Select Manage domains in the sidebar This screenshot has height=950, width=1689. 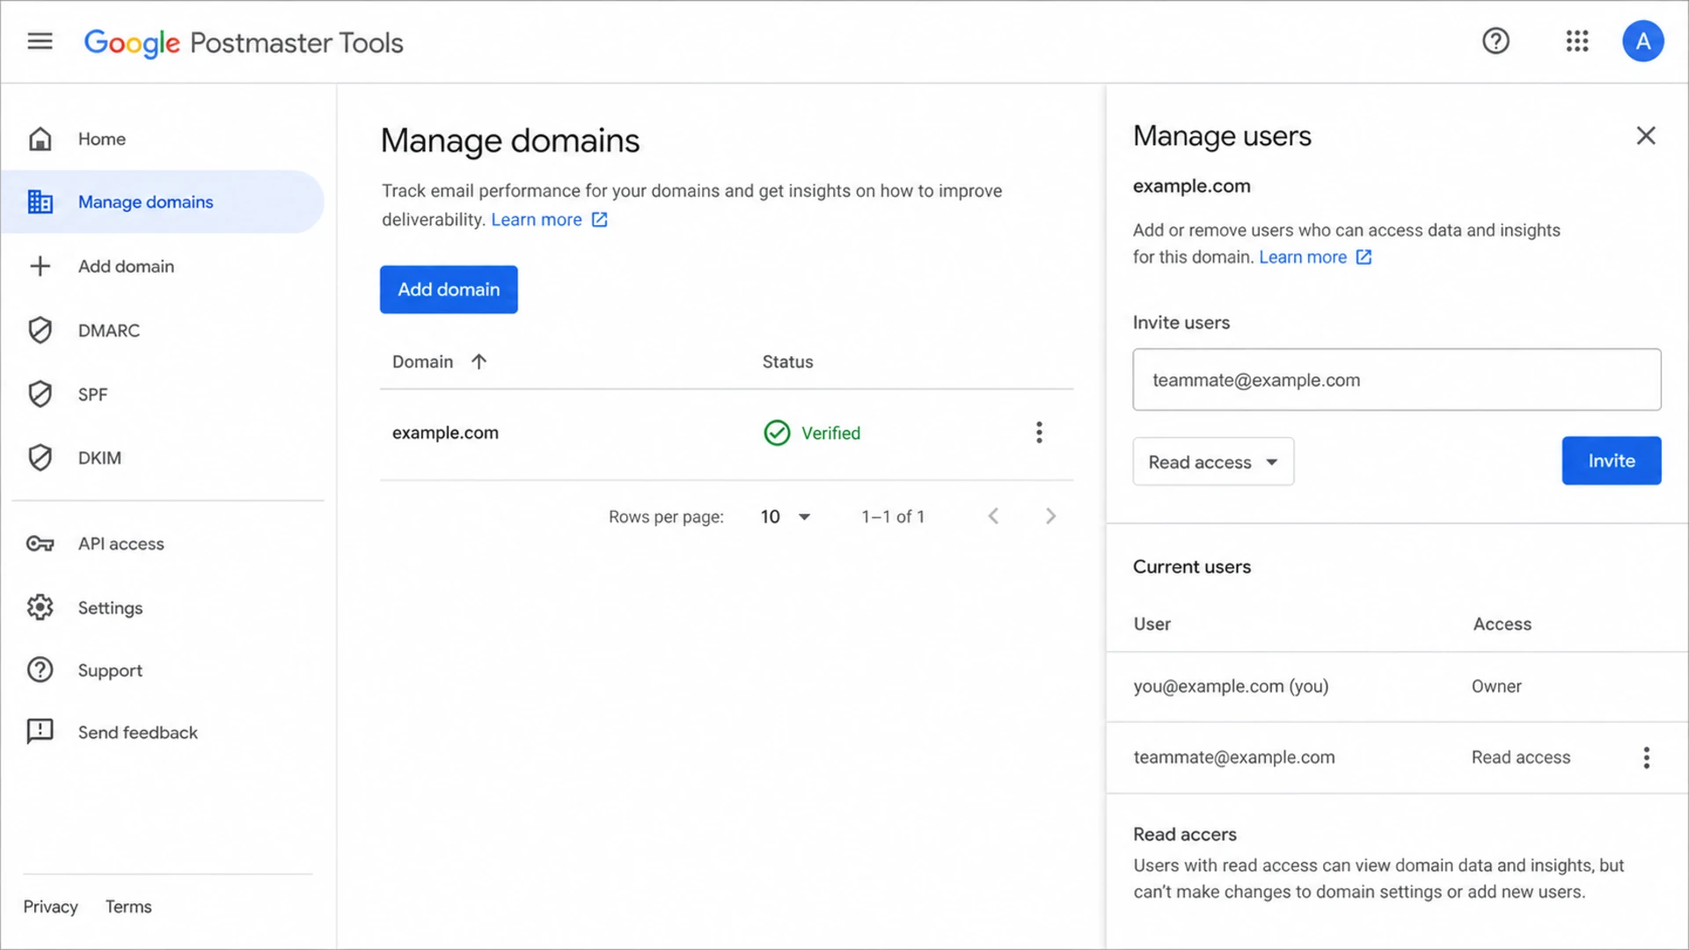pyautogui.click(x=164, y=202)
